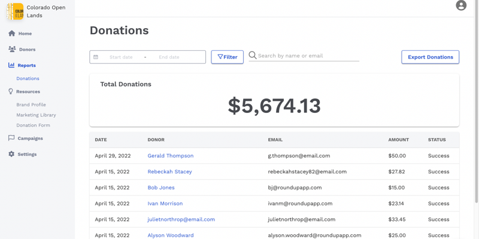Click the Reports bar chart icon

[x=11, y=65]
